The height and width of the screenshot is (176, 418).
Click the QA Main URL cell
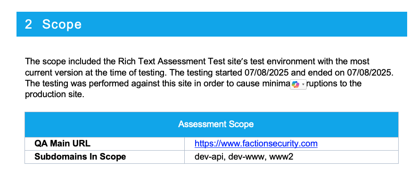(105, 144)
